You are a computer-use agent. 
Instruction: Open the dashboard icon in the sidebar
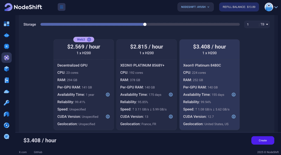click(x=7, y=24)
